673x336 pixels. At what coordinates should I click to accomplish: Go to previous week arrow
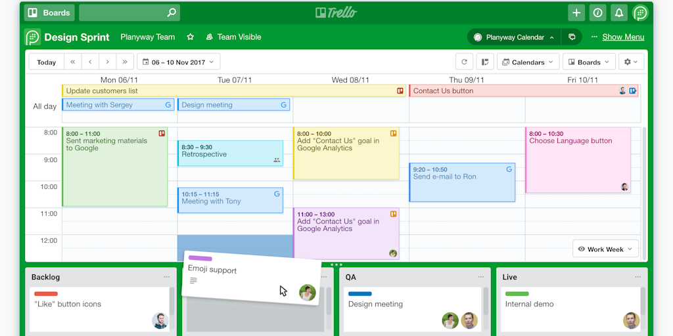pos(90,62)
